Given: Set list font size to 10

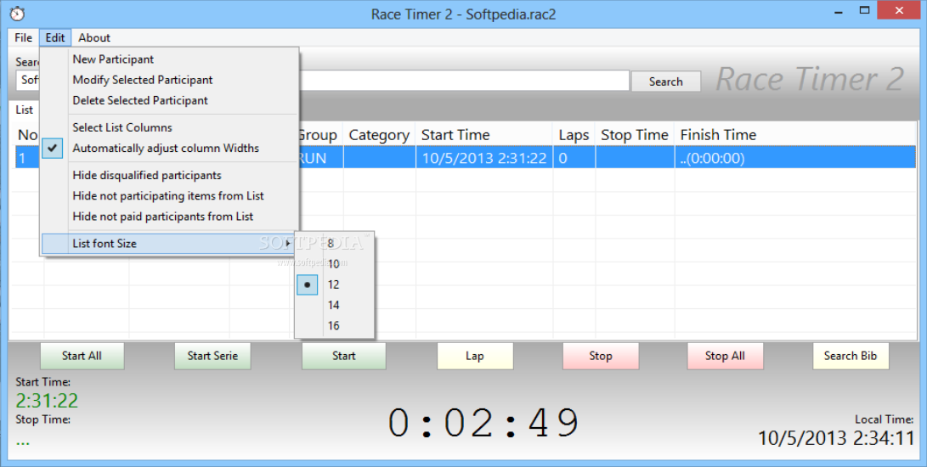Looking at the screenshot, I should pyautogui.click(x=335, y=264).
